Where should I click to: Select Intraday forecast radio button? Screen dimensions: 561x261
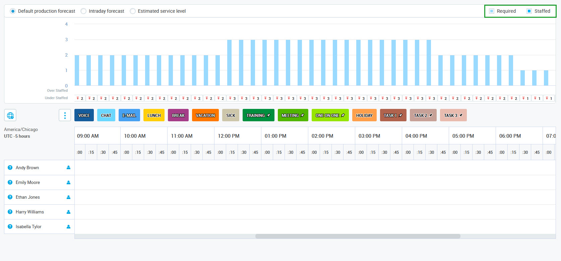(x=83, y=11)
